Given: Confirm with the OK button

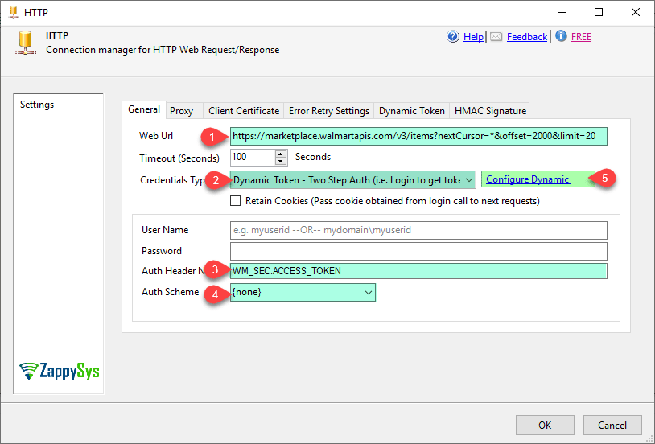Looking at the screenshot, I should [x=545, y=425].
